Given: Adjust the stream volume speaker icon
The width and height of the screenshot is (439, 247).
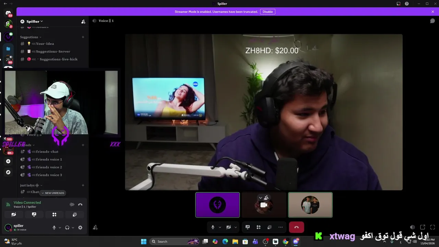Looking at the screenshot, I should (x=412, y=227).
